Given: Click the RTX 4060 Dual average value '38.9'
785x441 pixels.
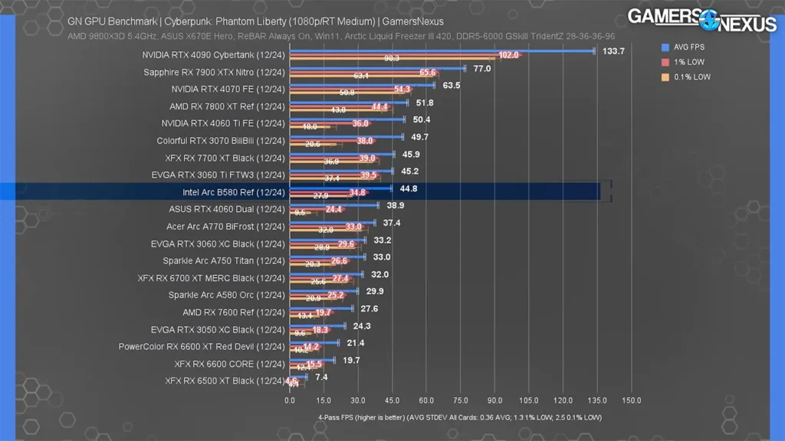Looking at the screenshot, I should (396, 205).
